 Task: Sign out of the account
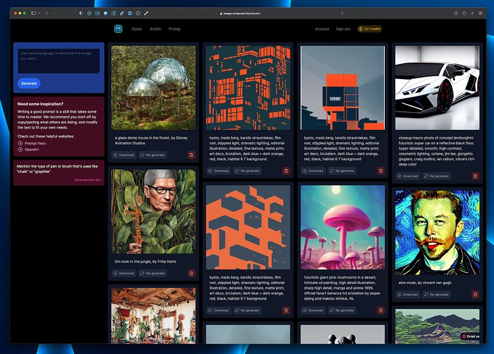(x=343, y=28)
